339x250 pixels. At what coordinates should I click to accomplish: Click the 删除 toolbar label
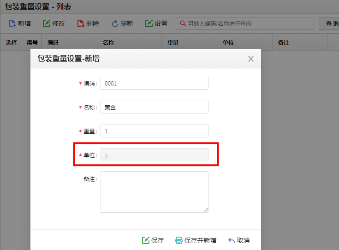tap(93, 23)
